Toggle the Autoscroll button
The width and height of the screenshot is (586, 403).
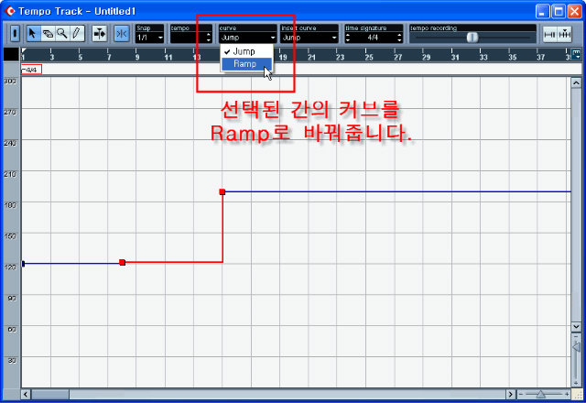pos(100,34)
